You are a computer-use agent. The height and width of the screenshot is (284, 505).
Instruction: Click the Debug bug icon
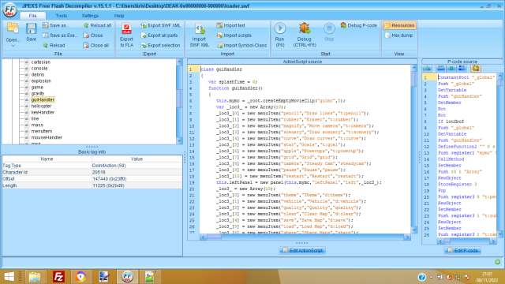[305, 28]
